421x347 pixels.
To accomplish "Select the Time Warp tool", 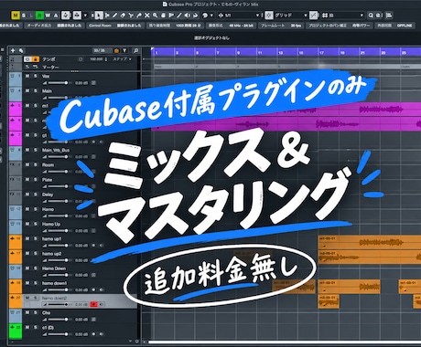I will (x=171, y=16).
